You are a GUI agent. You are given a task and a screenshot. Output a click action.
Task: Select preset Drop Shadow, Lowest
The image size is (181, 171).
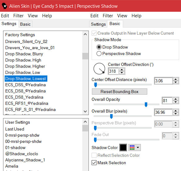[x=26, y=79]
